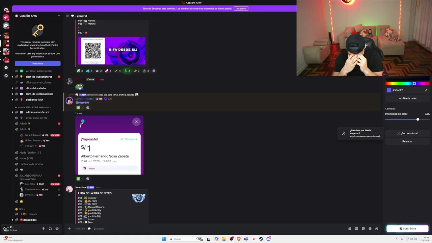Toggle the dollar sign reaction with 3

[x=127, y=71]
